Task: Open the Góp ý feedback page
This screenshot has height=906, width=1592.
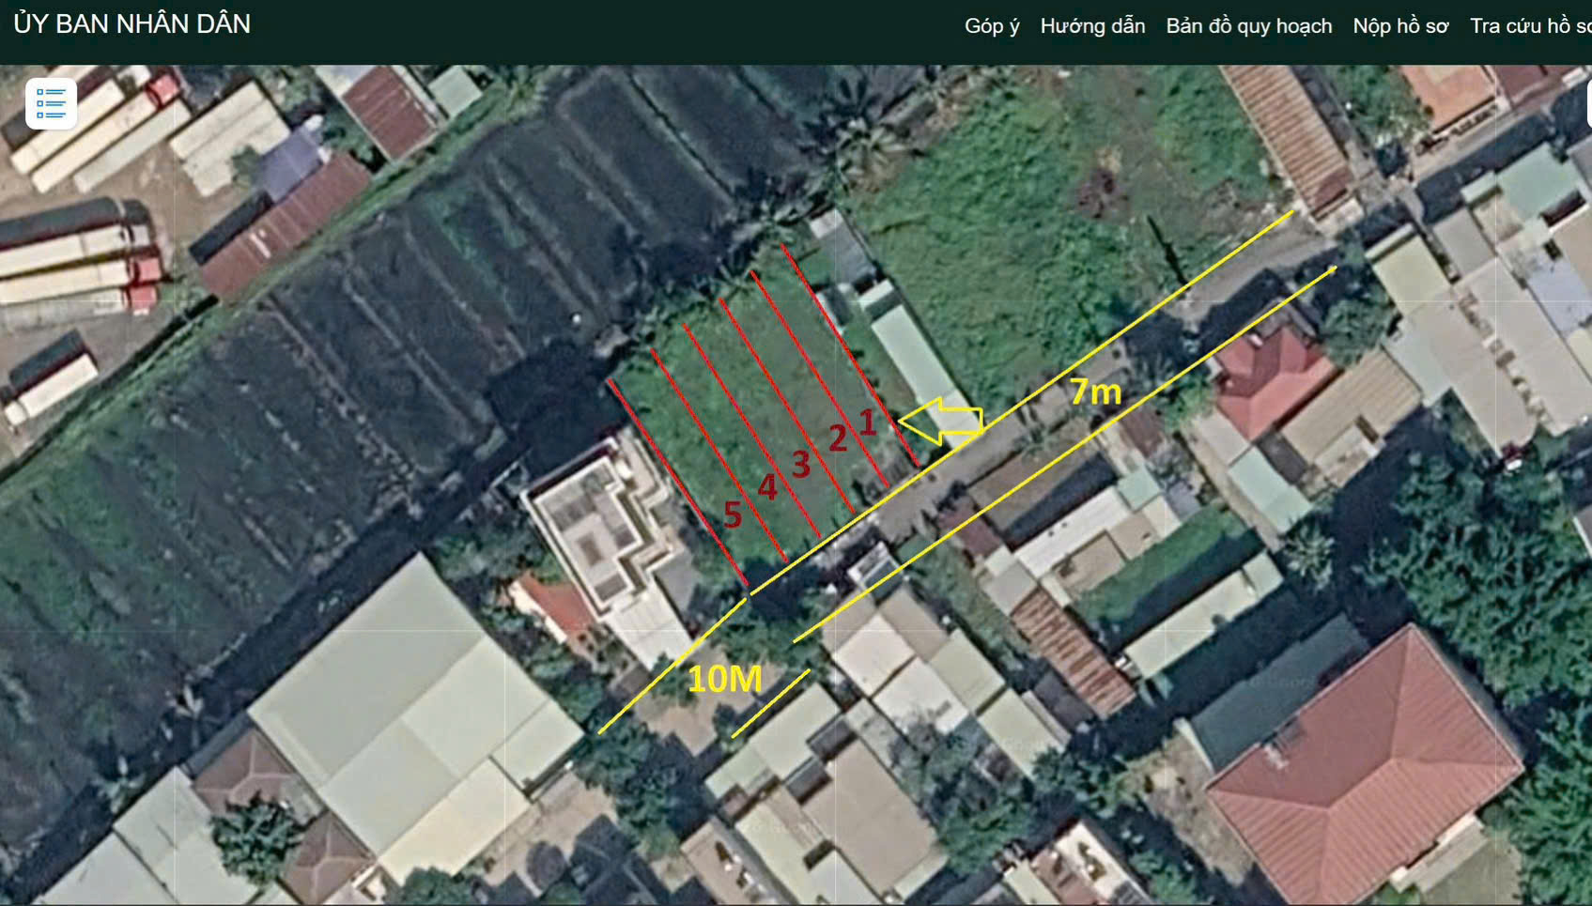Action: (991, 26)
